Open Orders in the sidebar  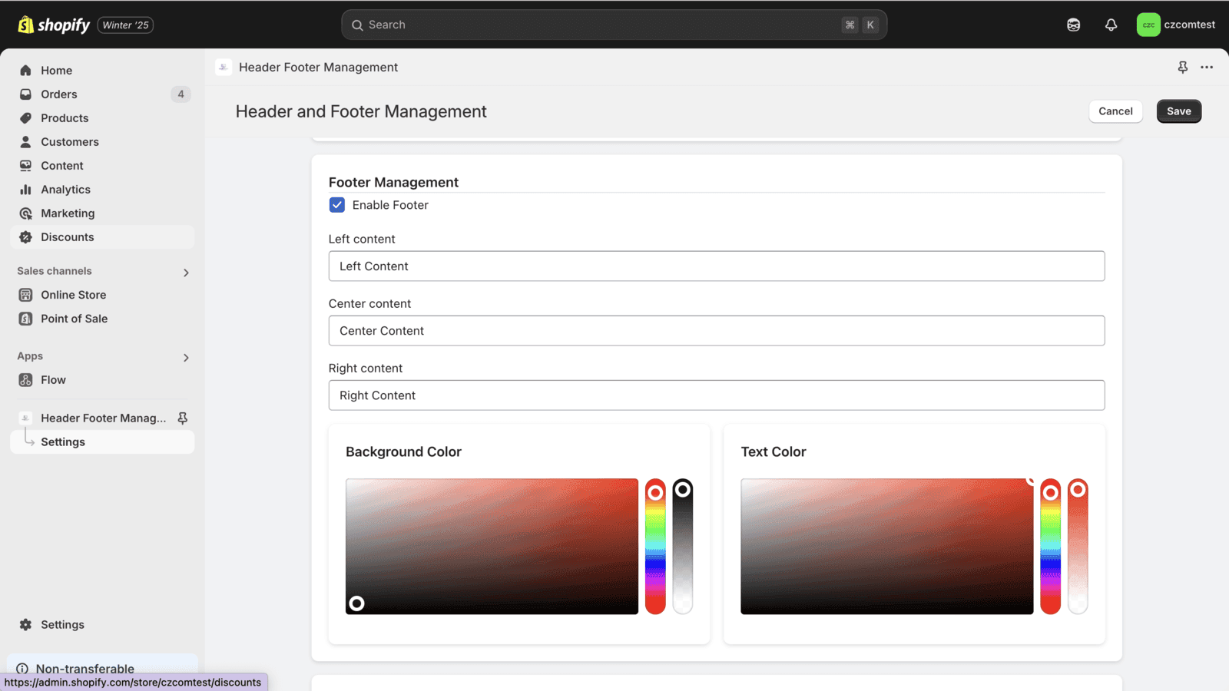tap(59, 94)
